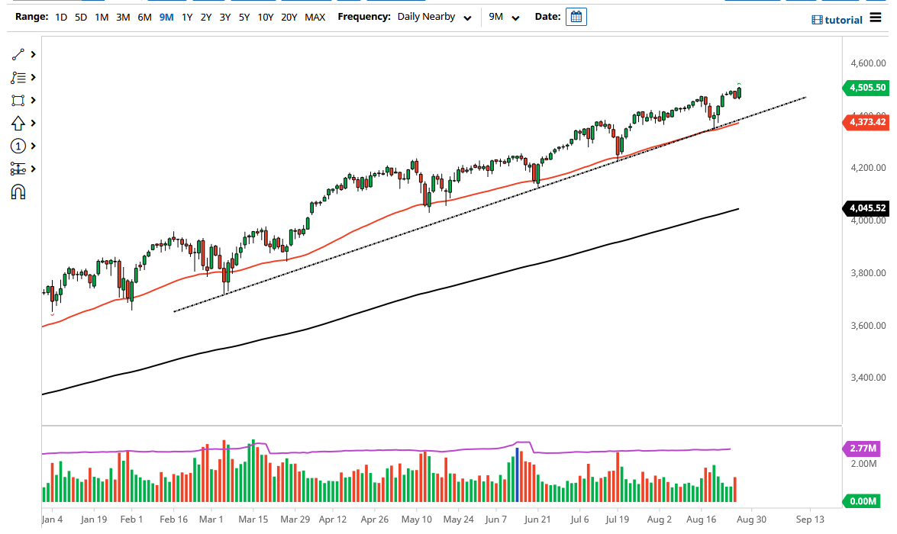Select the arrow marker tool
This screenshot has height=534, width=897.
pyautogui.click(x=18, y=122)
